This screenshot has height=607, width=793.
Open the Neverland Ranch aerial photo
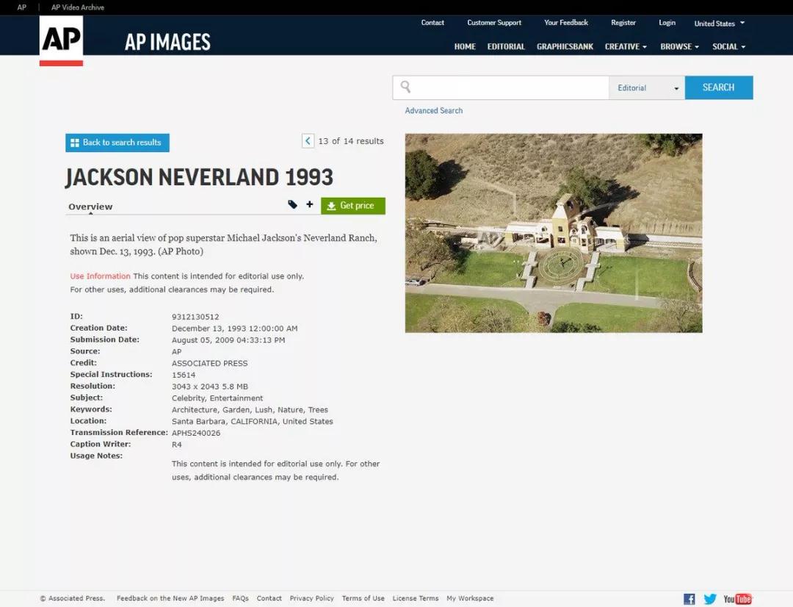[x=554, y=233]
